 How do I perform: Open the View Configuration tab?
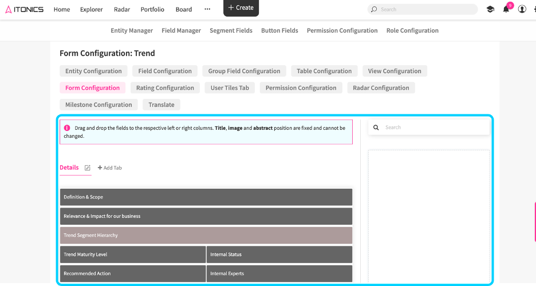pos(395,71)
